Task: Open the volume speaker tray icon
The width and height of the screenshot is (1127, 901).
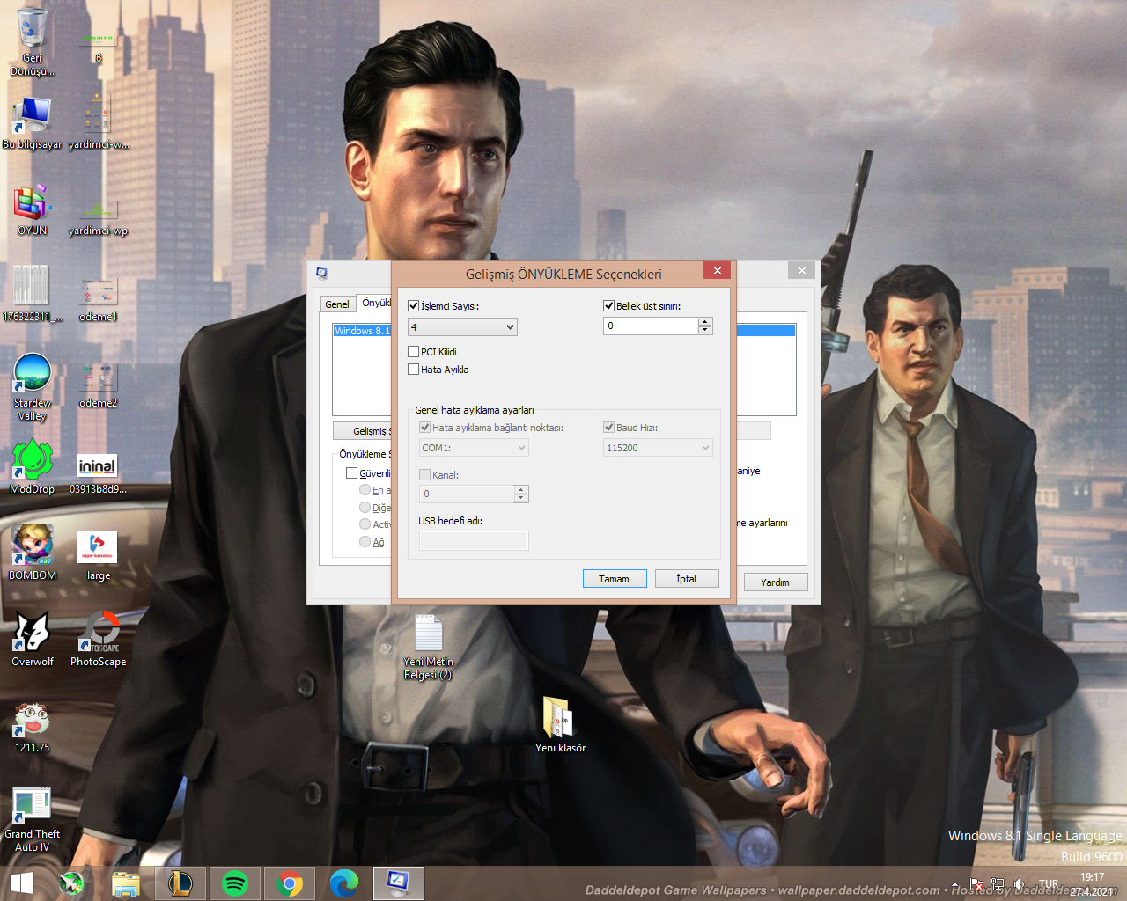Action: 1019,884
